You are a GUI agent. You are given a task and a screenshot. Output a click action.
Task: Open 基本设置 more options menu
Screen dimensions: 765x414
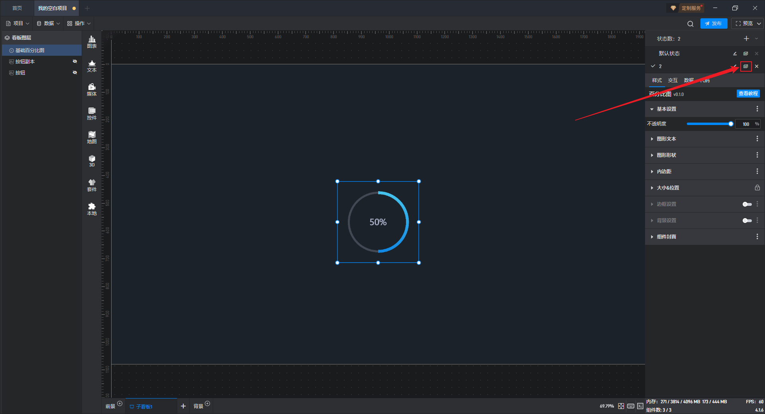click(757, 109)
